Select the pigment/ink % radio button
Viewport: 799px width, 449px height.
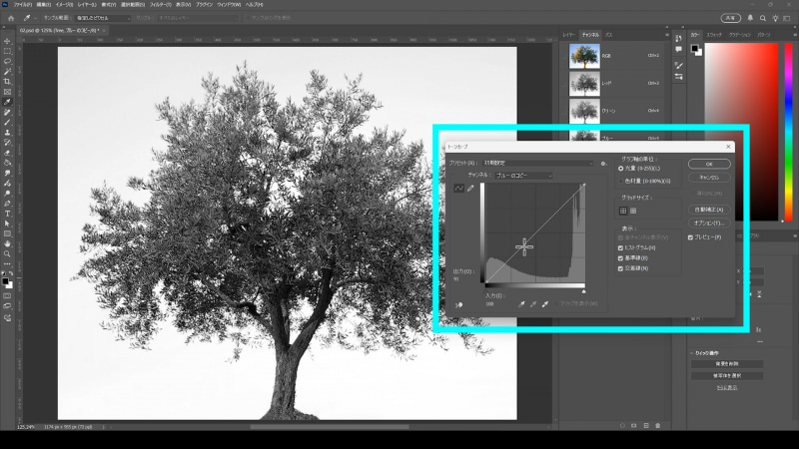click(x=620, y=182)
